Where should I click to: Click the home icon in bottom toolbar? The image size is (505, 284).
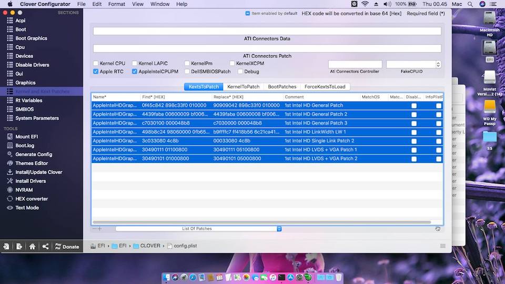tap(32, 246)
